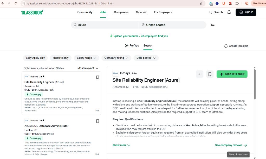Toggle the Remote only filter

click(x=61, y=58)
